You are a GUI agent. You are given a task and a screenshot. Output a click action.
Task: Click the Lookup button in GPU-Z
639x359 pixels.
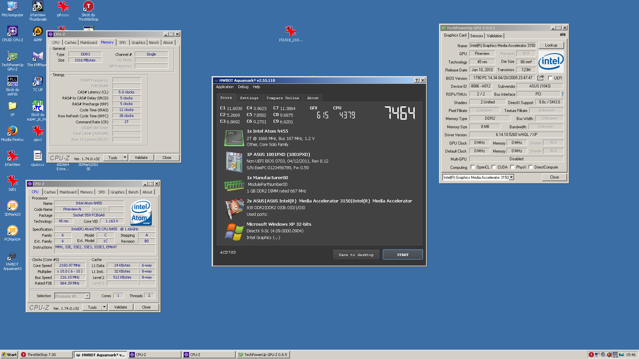click(551, 45)
